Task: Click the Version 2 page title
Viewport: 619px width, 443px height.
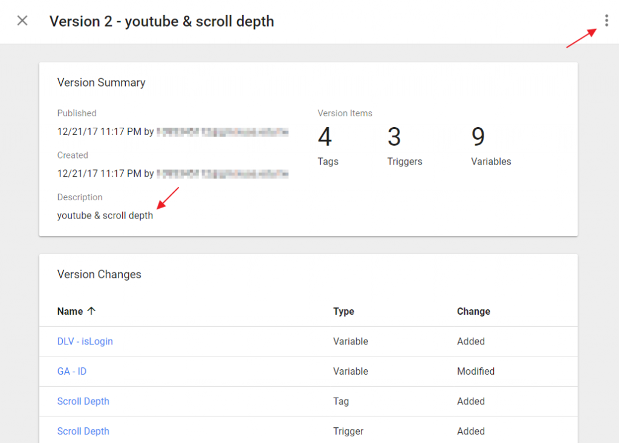Action: 161,22
